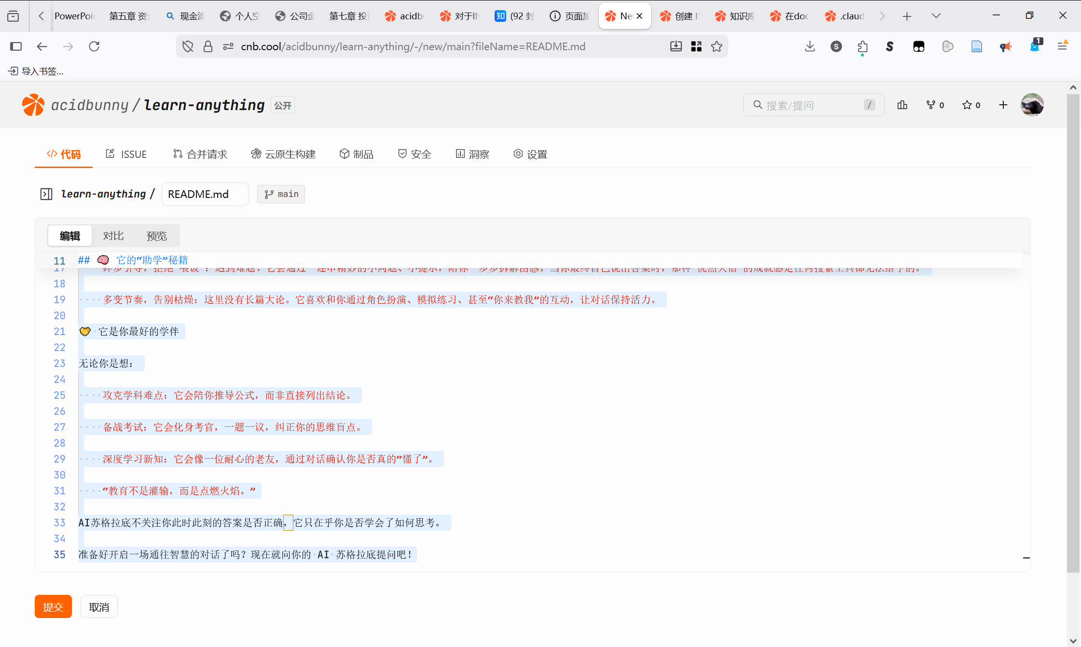This screenshot has height=647, width=1081.
Task: Click the search magnifier in the search box
Action: [x=758, y=105]
